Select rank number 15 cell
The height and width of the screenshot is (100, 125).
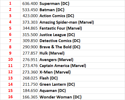coord(10,91)
